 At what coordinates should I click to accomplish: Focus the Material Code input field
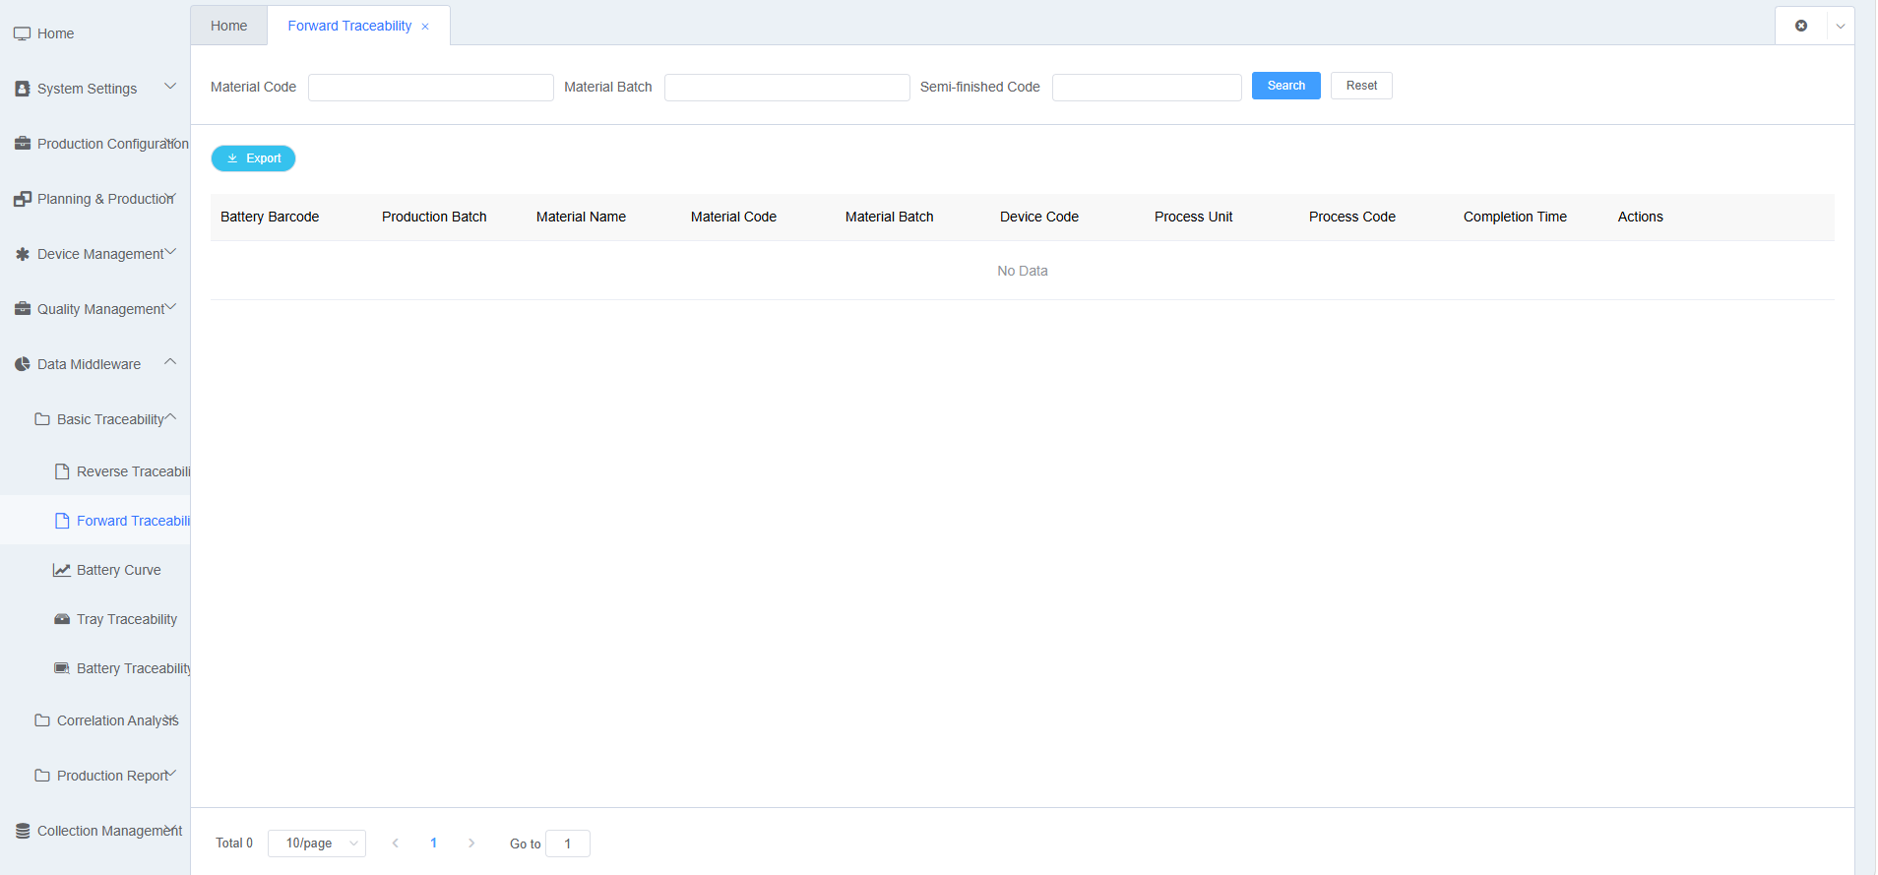click(x=431, y=88)
